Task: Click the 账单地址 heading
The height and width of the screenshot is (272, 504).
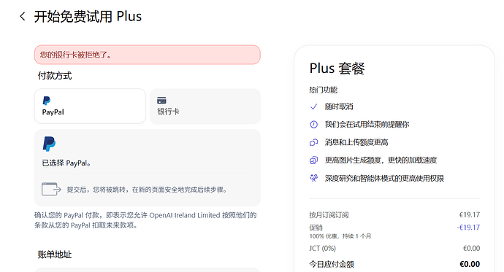Action: coord(55,254)
